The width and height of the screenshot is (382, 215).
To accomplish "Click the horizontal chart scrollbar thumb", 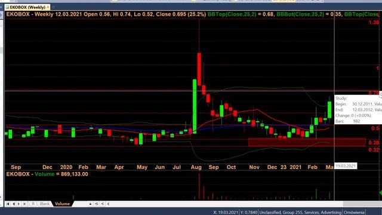I will pyautogui.click(x=362, y=204).
